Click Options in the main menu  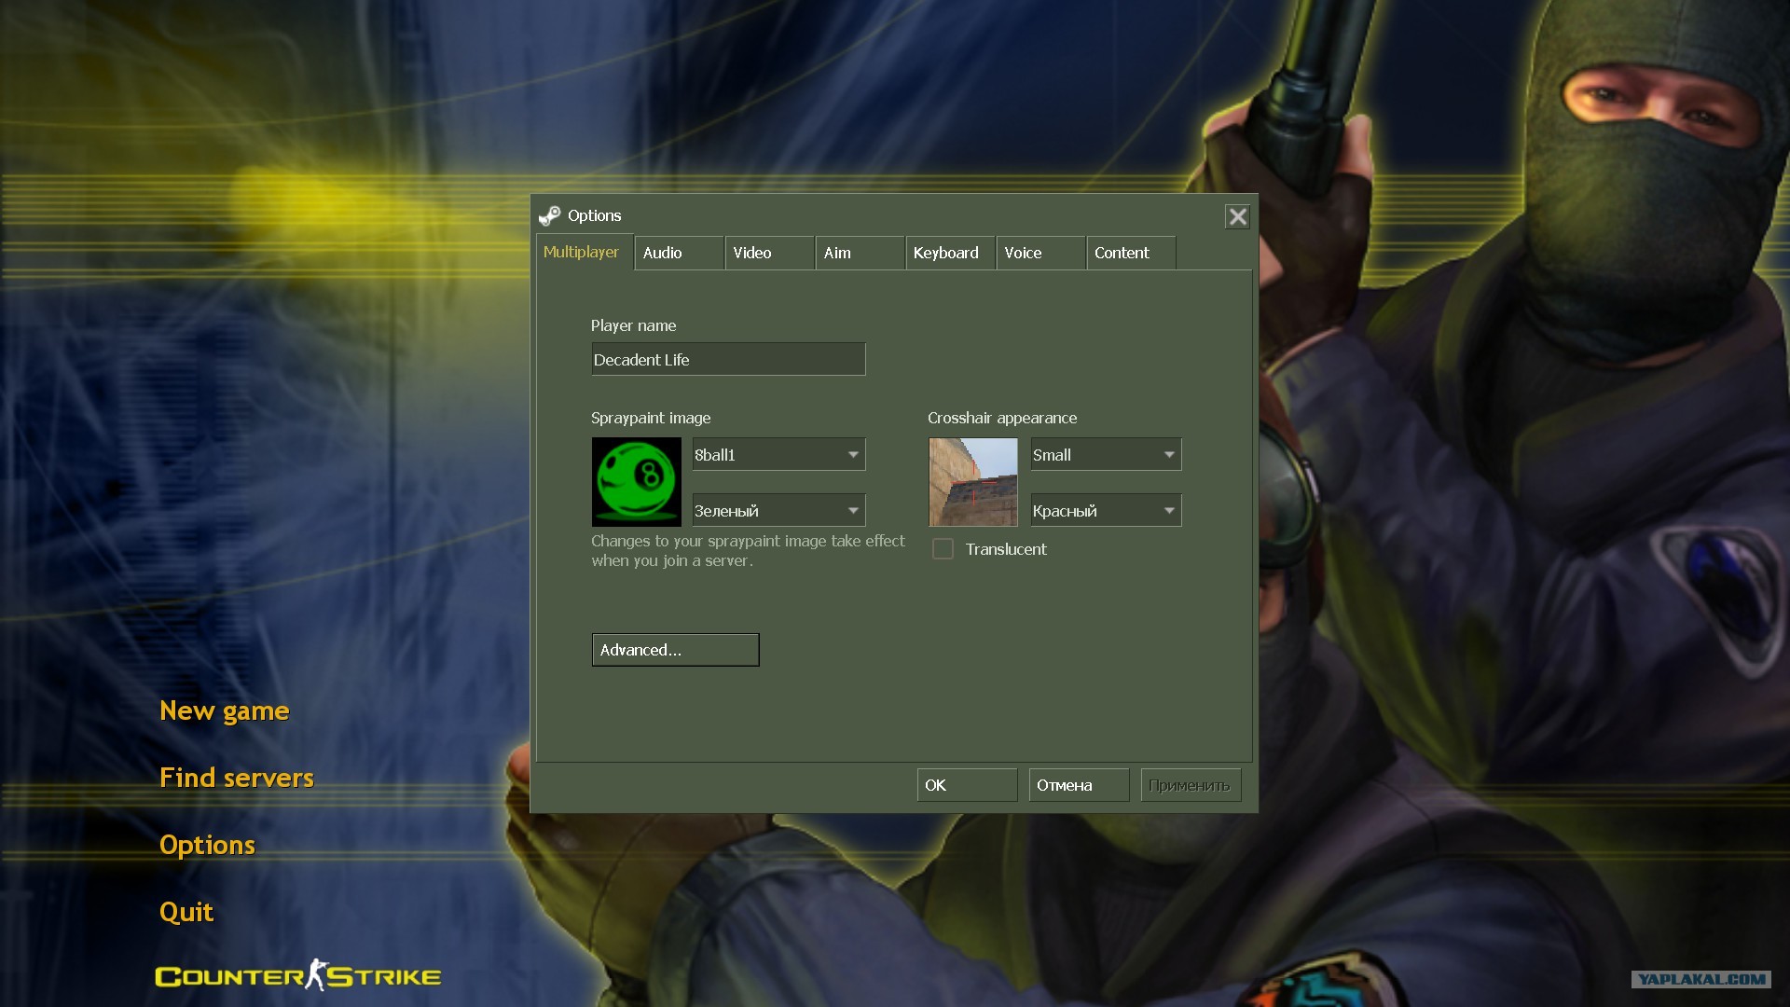207,845
